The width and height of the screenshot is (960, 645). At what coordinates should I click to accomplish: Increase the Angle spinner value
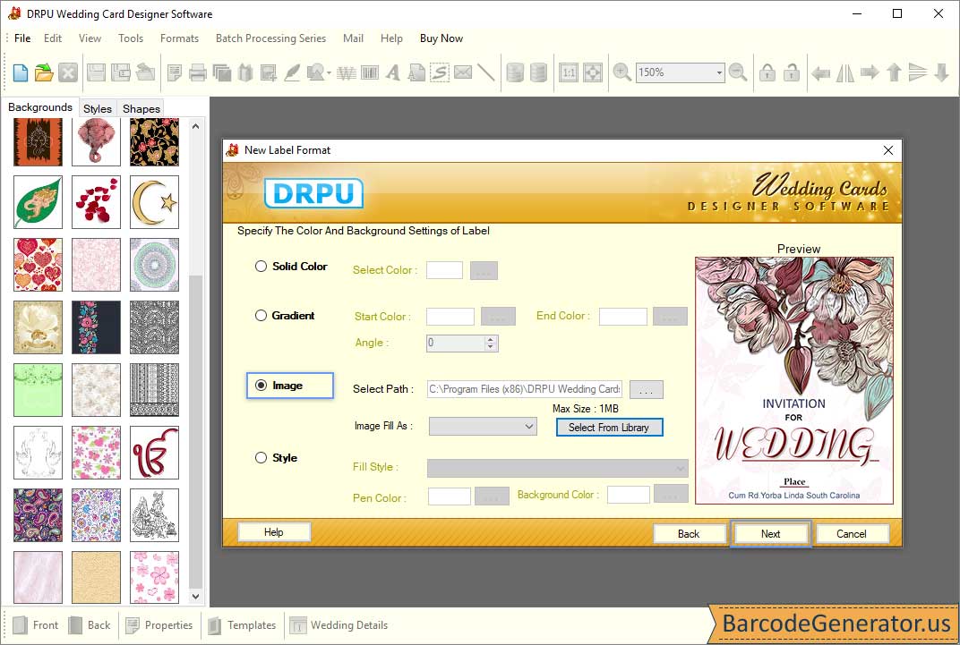490,339
